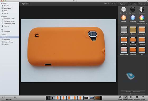This screenshot has height=101, width=148.
Task: Go to the next photo arrow
Action: point(115,4)
